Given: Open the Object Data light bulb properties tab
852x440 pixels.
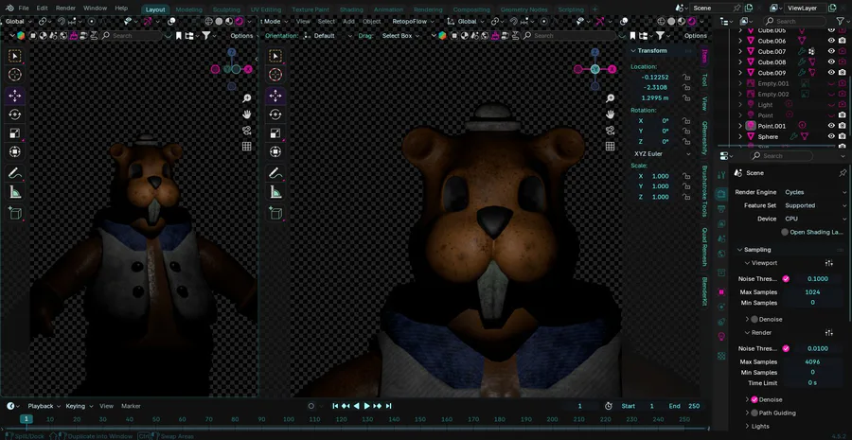Looking at the screenshot, I should pos(721,336).
